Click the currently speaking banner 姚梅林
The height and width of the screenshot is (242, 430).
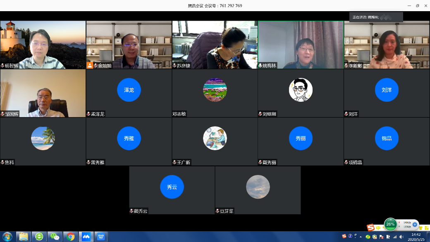[x=376, y=17]
